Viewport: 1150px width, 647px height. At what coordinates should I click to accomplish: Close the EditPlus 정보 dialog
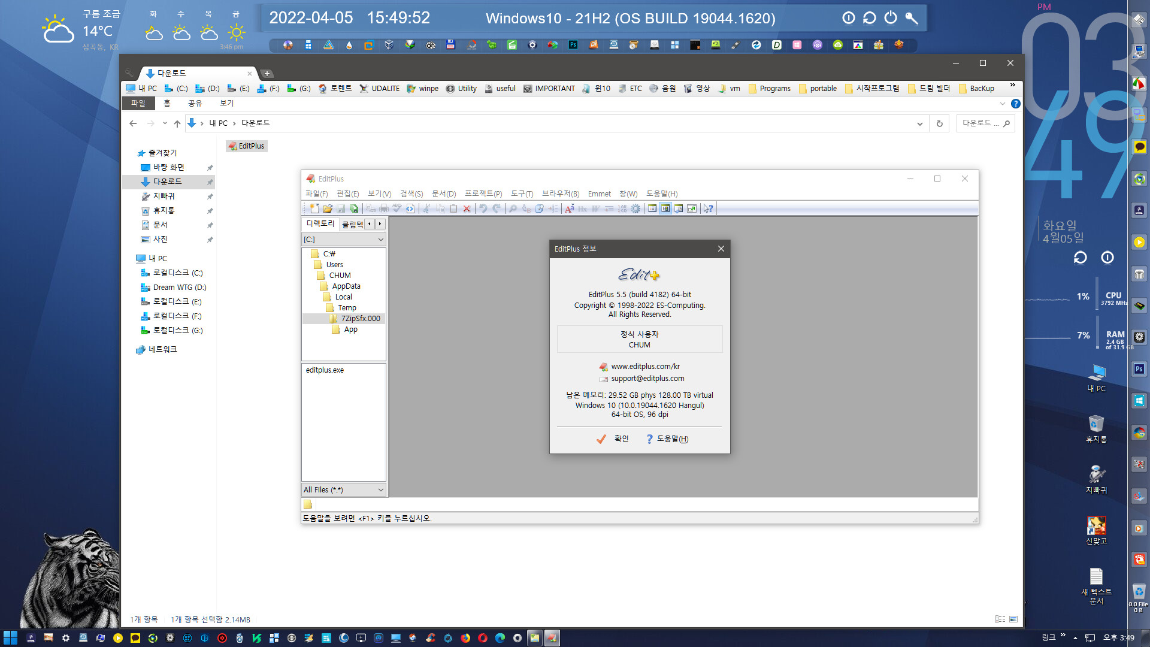coord(721,249)
